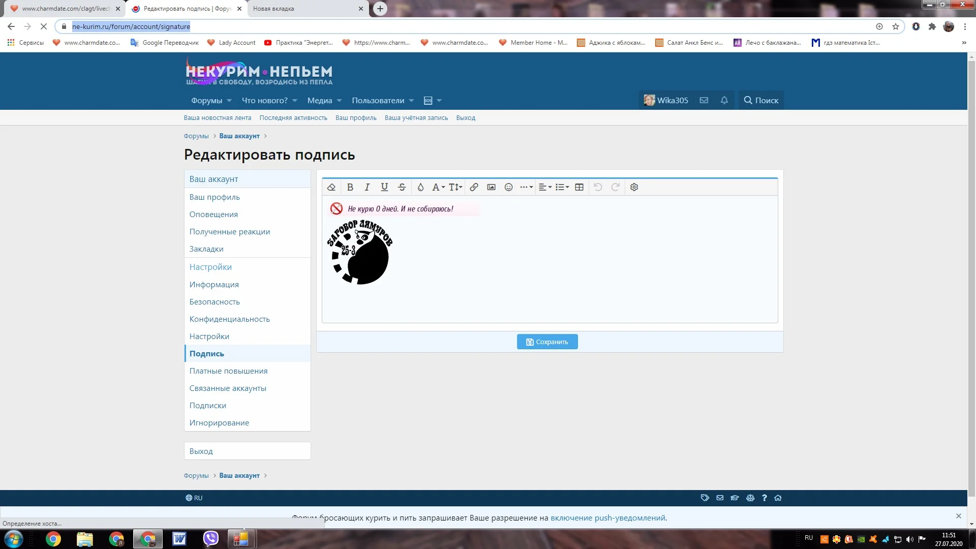Toggle underline formatting in editor
Viewport: 976px width, 549px height.
pyautogui.click(x=384, y=187)
